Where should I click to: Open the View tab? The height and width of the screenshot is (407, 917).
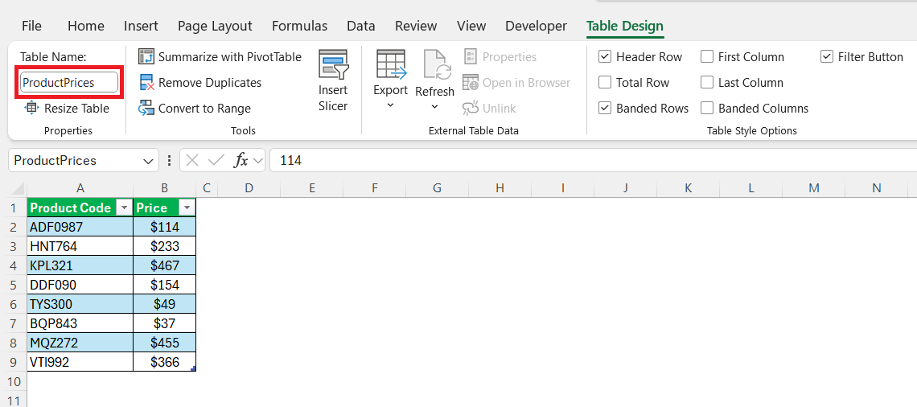point(471,26)
